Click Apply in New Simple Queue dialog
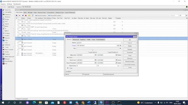This screenshot has height=105, width=188. tap(130, 46)
